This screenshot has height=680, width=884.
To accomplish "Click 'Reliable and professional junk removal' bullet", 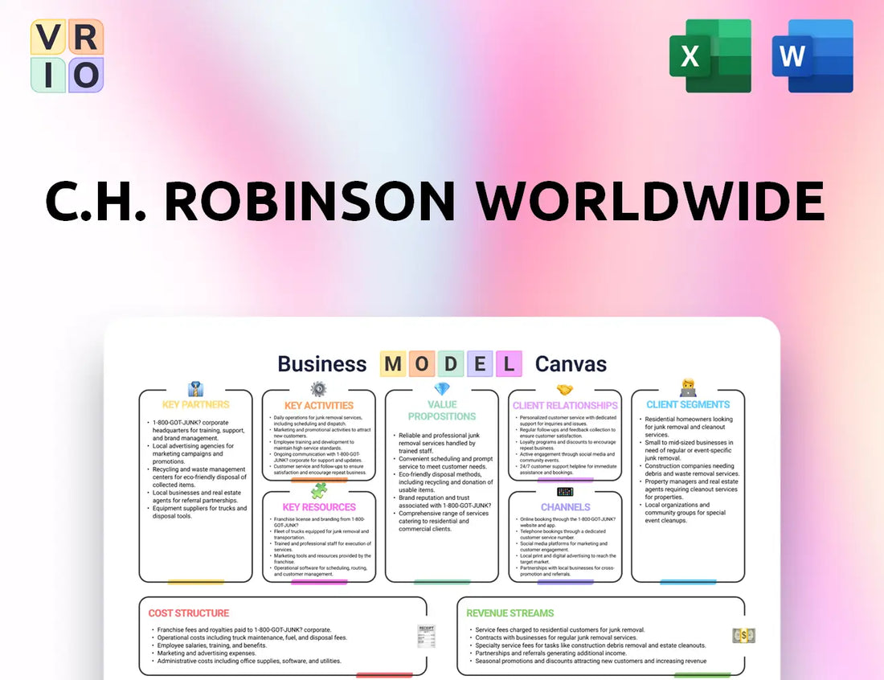I will point(439,443).
